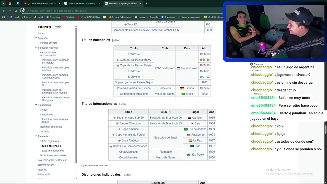This screenshot has width=327, height=184.
Task: Switch to the second pinned tab
Action: coord(18,4)
